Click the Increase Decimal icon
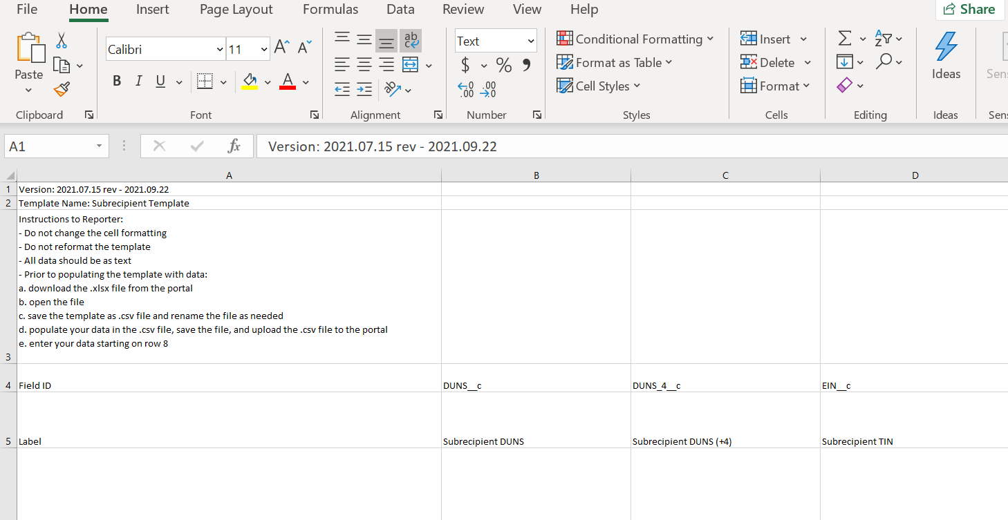Screen dimensions: 1008x520 pos(467,89)
